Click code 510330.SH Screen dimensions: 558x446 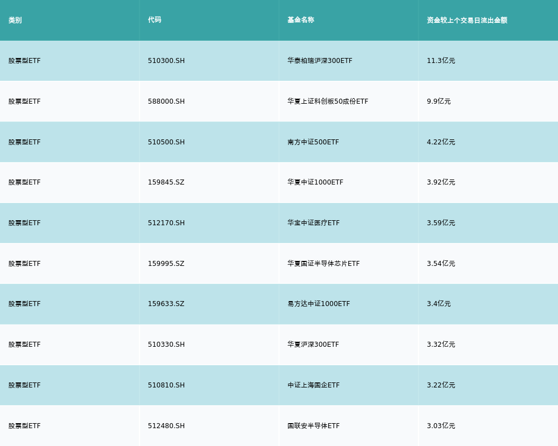[166, 345]
